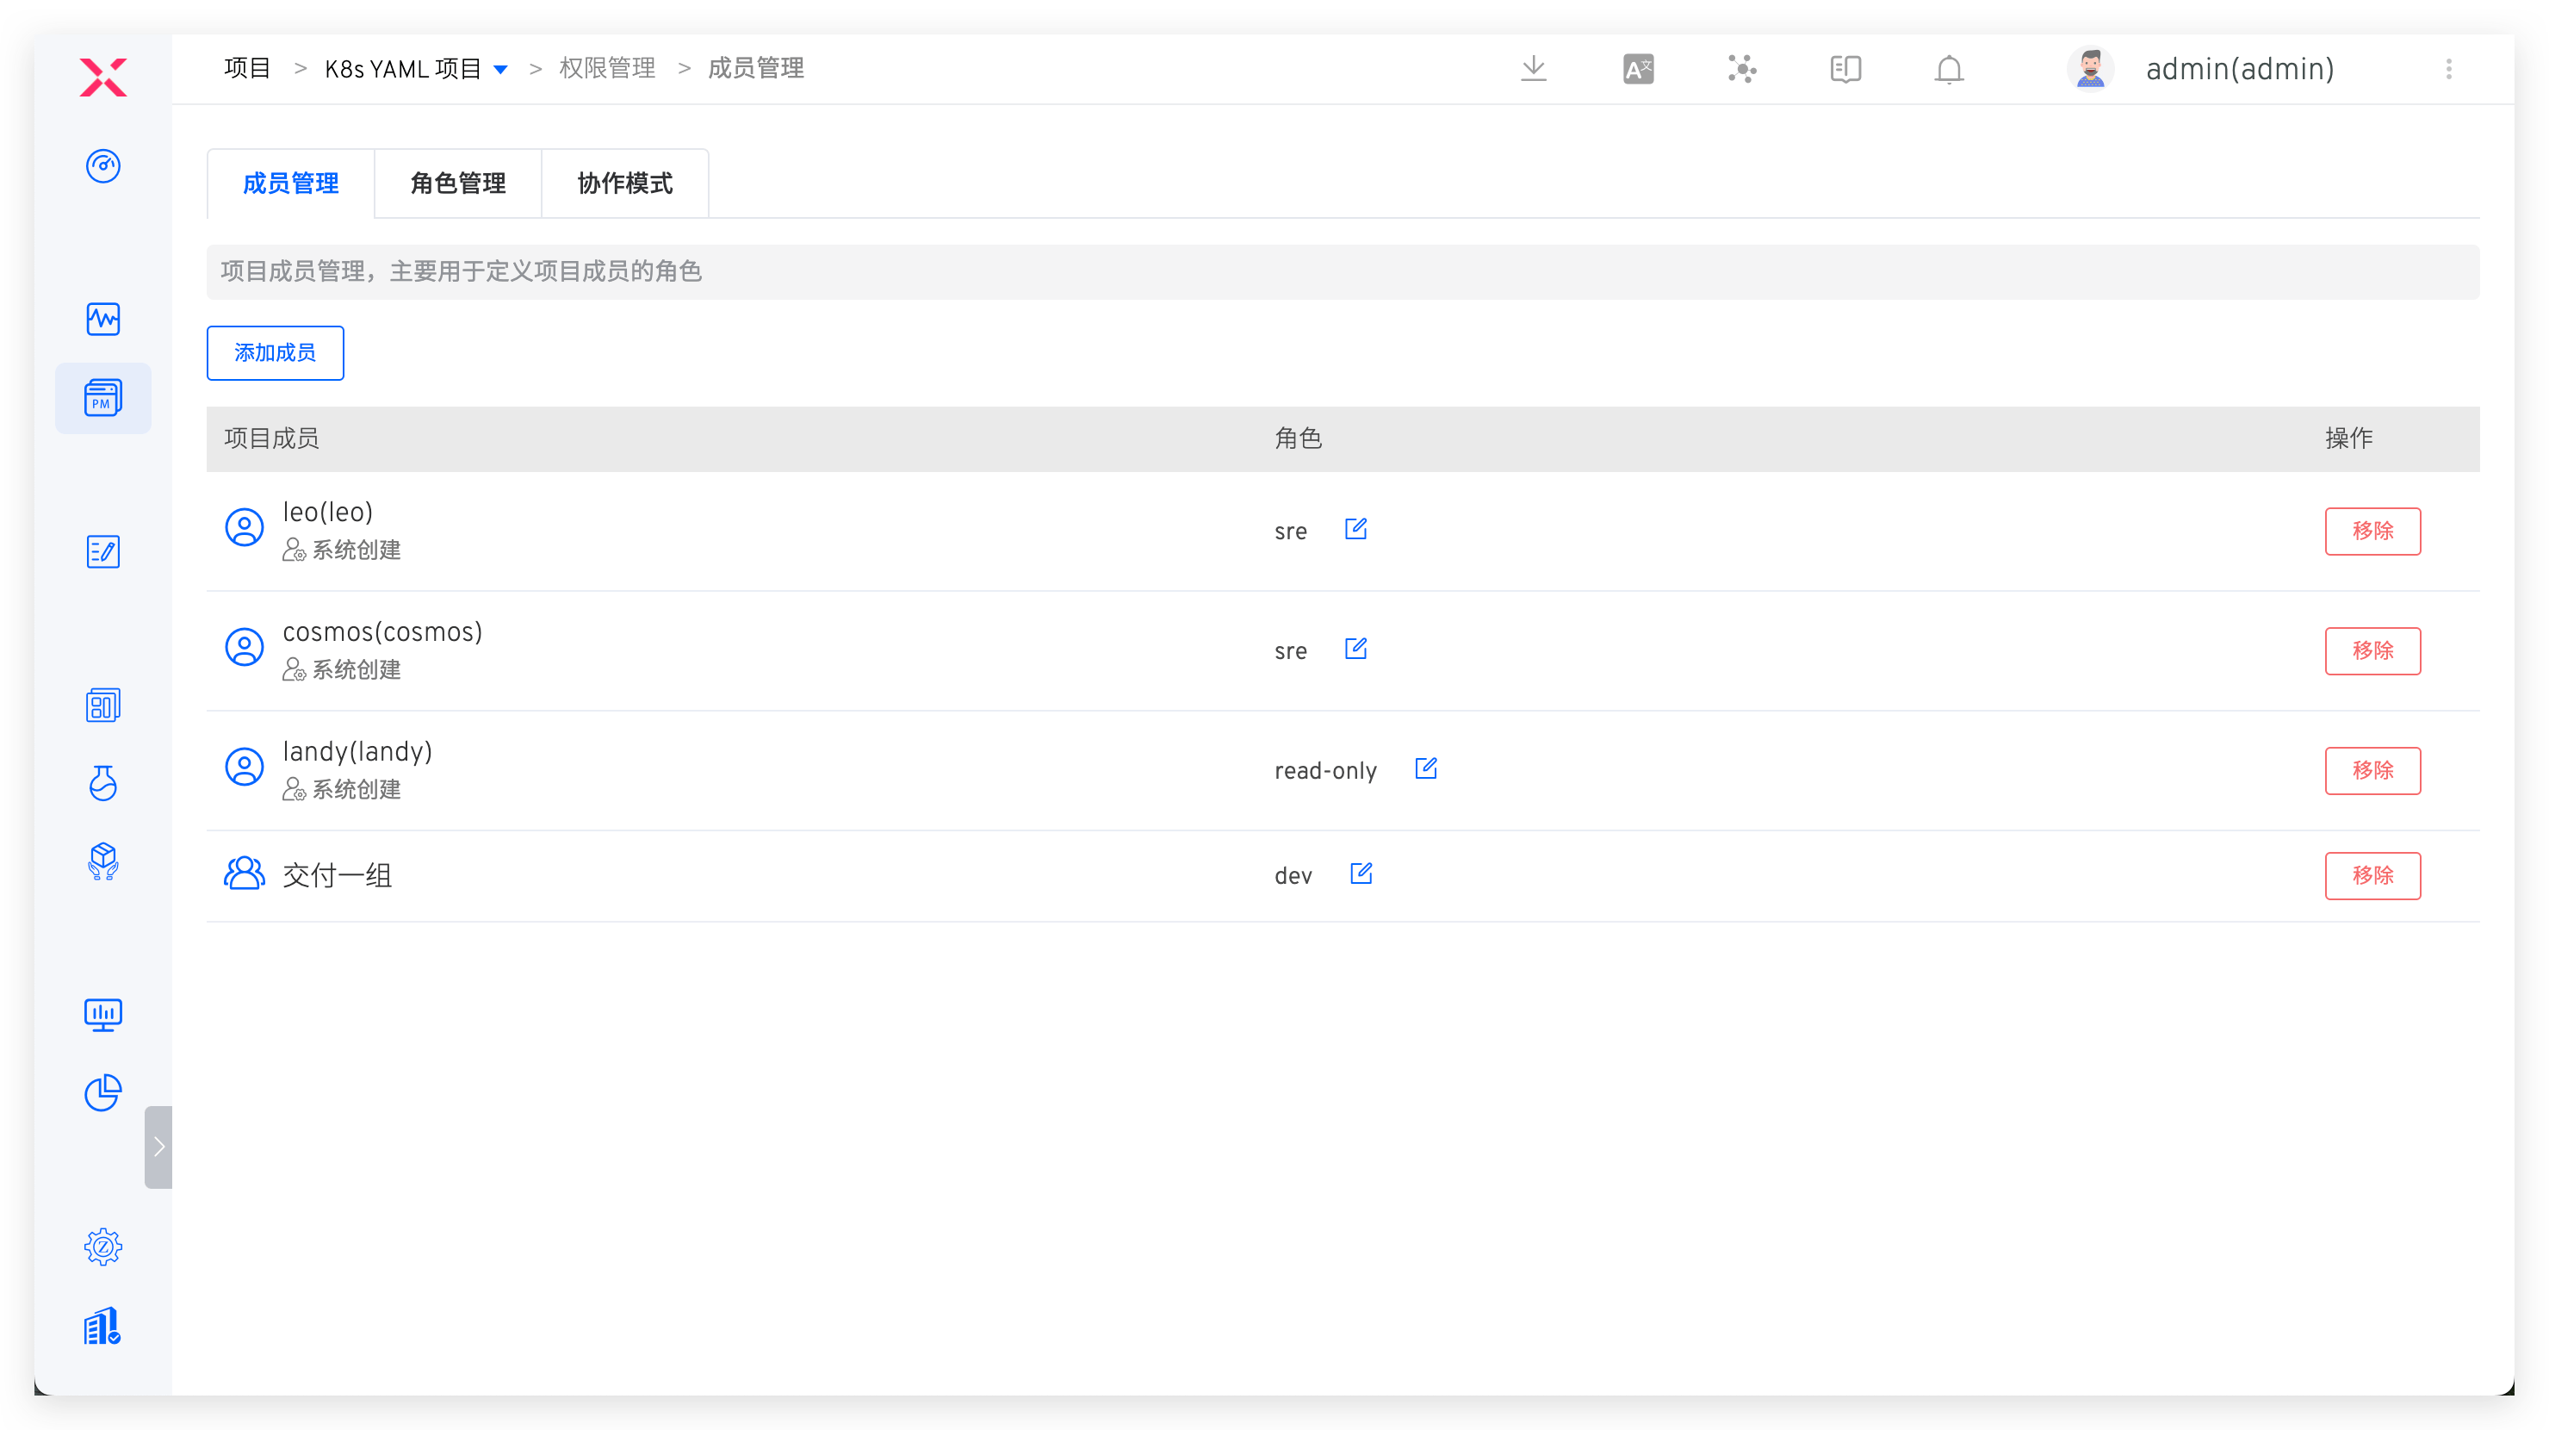Open the gear settings icon in sidebar

tap(103, 1246)
